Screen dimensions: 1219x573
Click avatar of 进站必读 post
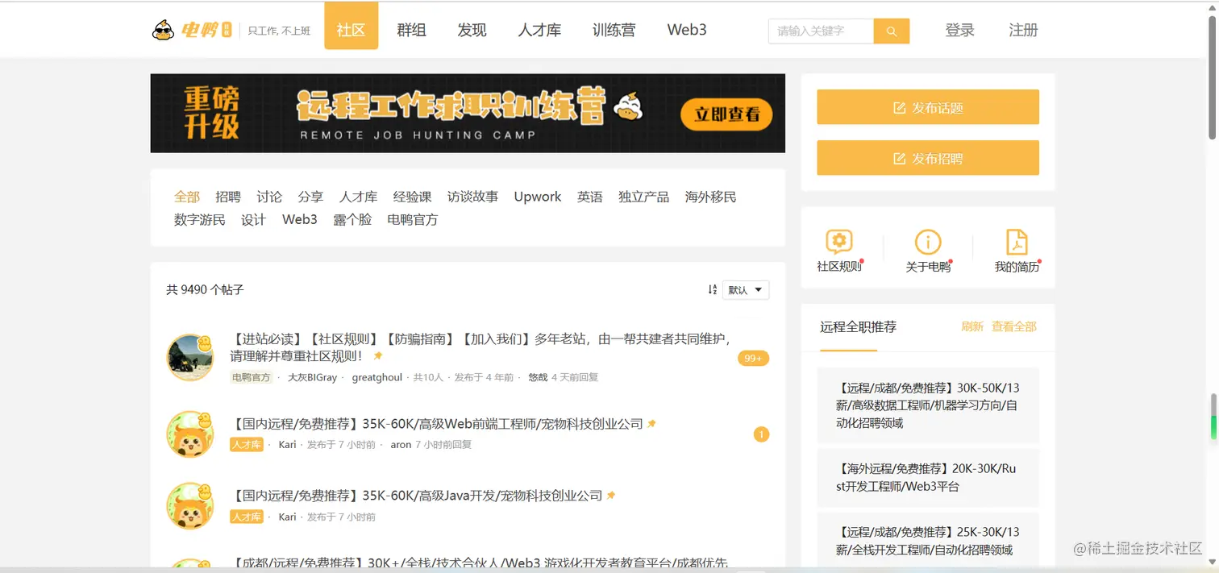pyautogui.click(x=189, y=357)
